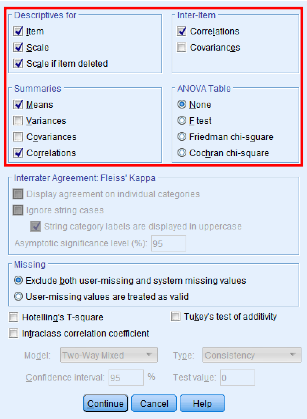Enable Variances summary statistic
Viewport: 307px width, 419px height.
tap(19, 121)
